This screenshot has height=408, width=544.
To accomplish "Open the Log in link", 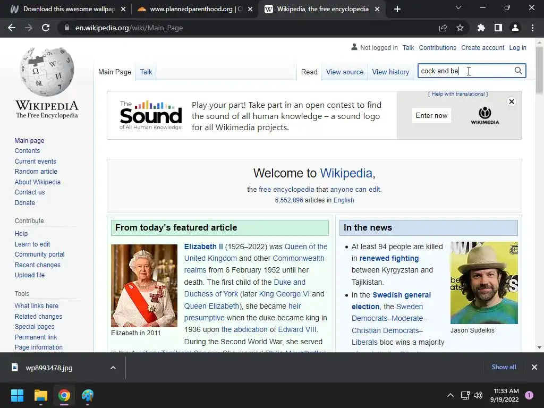I will [517, 47].
